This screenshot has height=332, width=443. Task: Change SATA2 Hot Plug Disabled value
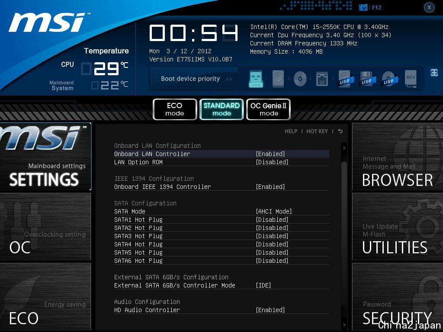[272, 227]
